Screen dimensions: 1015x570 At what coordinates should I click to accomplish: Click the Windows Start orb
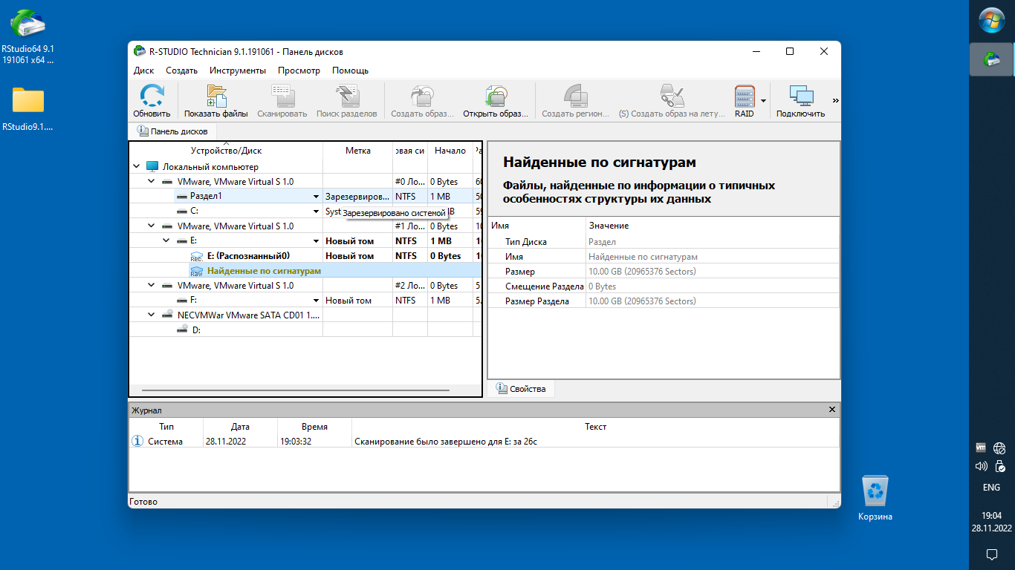click(991, 20)
